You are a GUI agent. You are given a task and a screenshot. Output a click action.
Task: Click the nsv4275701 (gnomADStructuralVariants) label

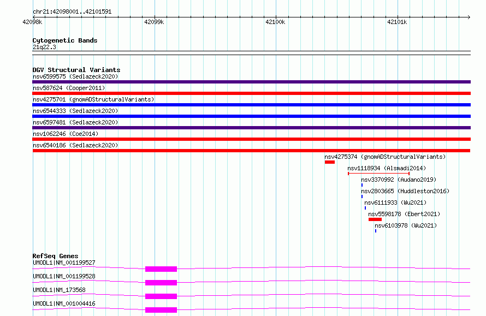coord(93,99)
